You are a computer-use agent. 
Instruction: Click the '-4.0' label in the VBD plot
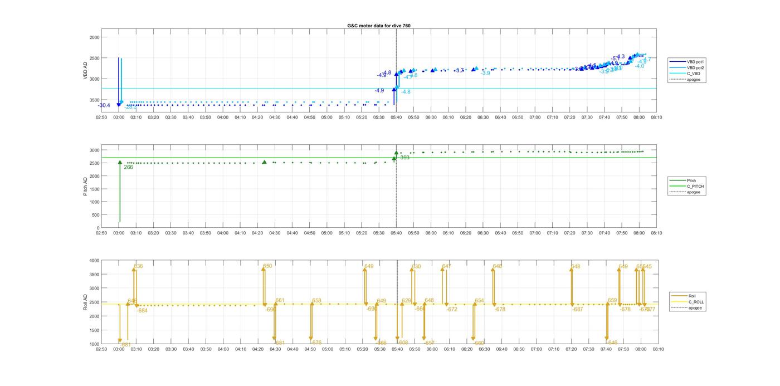640,66
